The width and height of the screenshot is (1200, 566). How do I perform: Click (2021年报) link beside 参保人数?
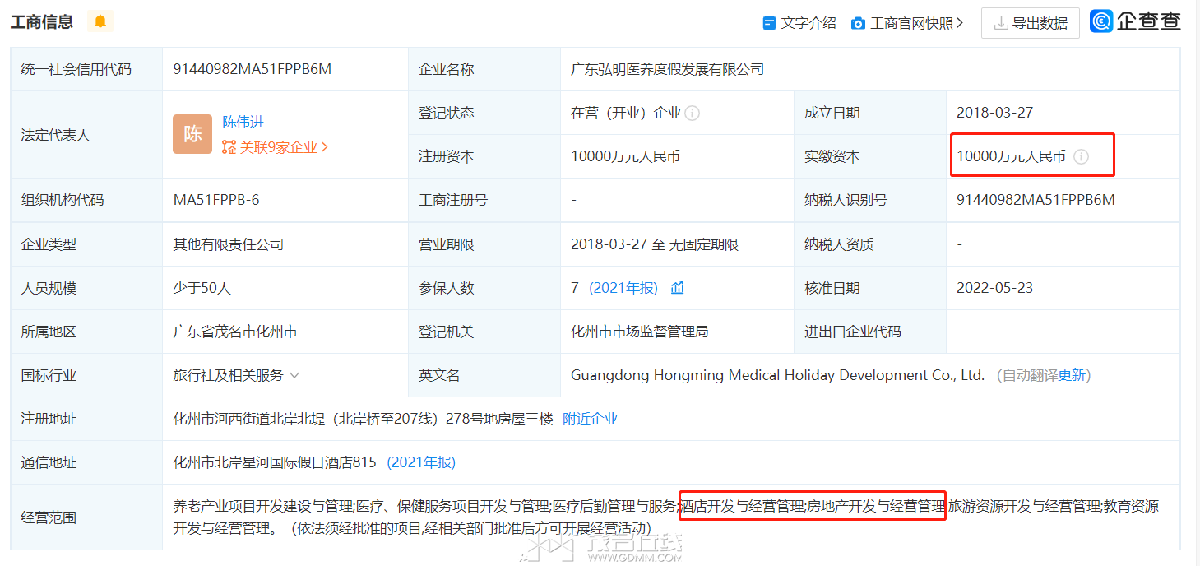[623, 288]
